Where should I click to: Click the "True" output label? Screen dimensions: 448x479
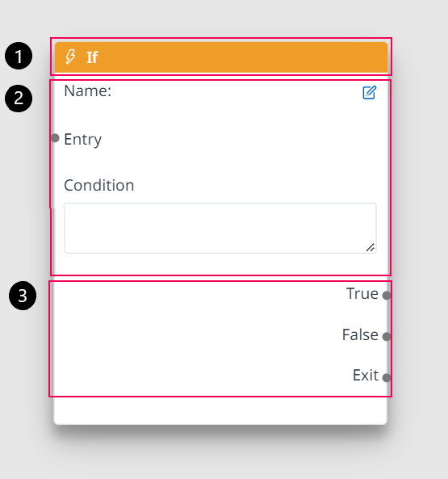tap(362, 293)
